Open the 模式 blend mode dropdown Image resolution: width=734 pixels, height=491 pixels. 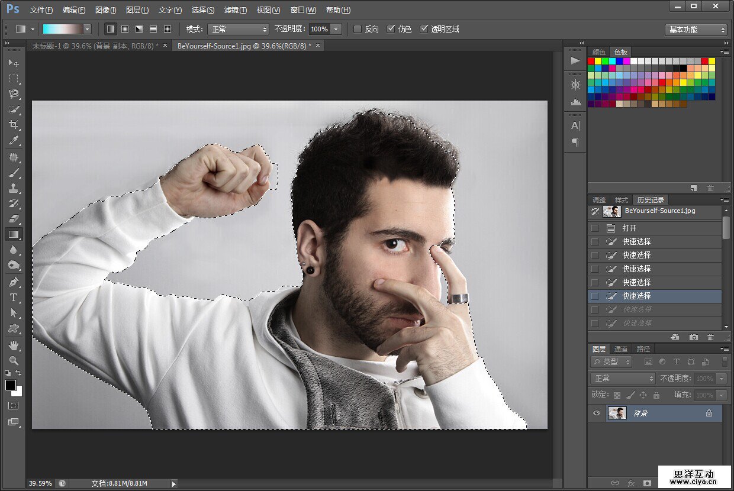tap(237, 29)
